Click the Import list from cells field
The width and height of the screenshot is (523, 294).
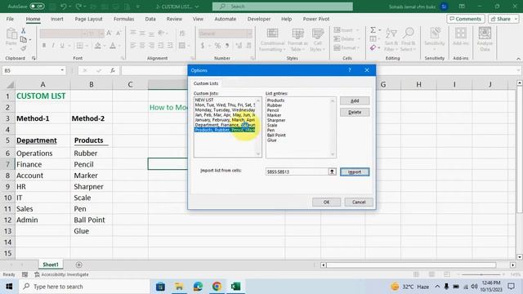click(297, 171)
